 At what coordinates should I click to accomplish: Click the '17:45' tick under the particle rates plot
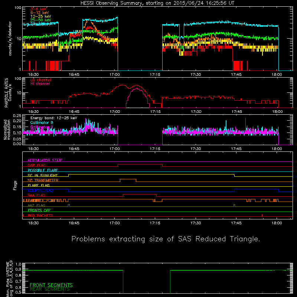point(236,112)
